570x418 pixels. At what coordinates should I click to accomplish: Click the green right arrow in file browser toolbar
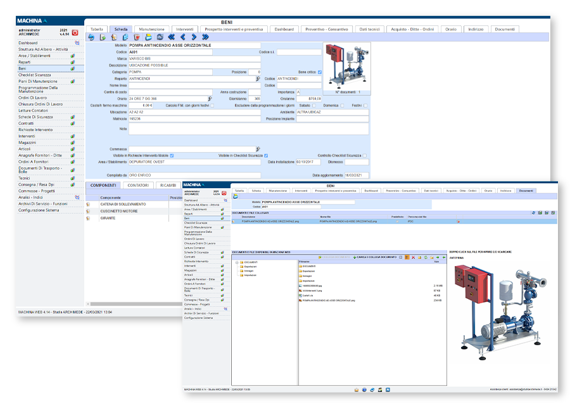438,257
